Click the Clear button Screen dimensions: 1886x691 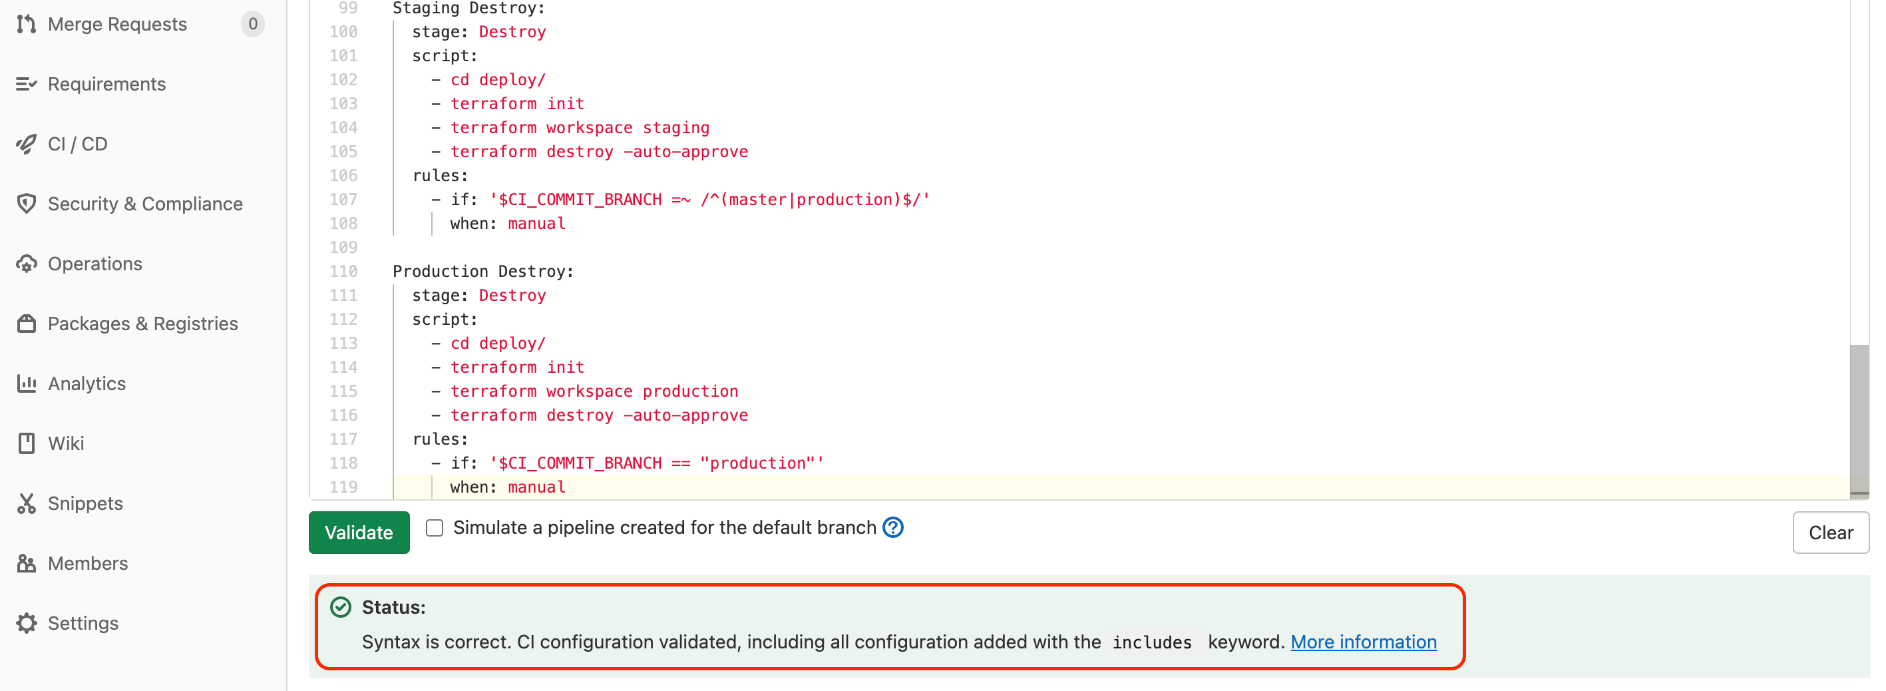(x=1830, y=532)
